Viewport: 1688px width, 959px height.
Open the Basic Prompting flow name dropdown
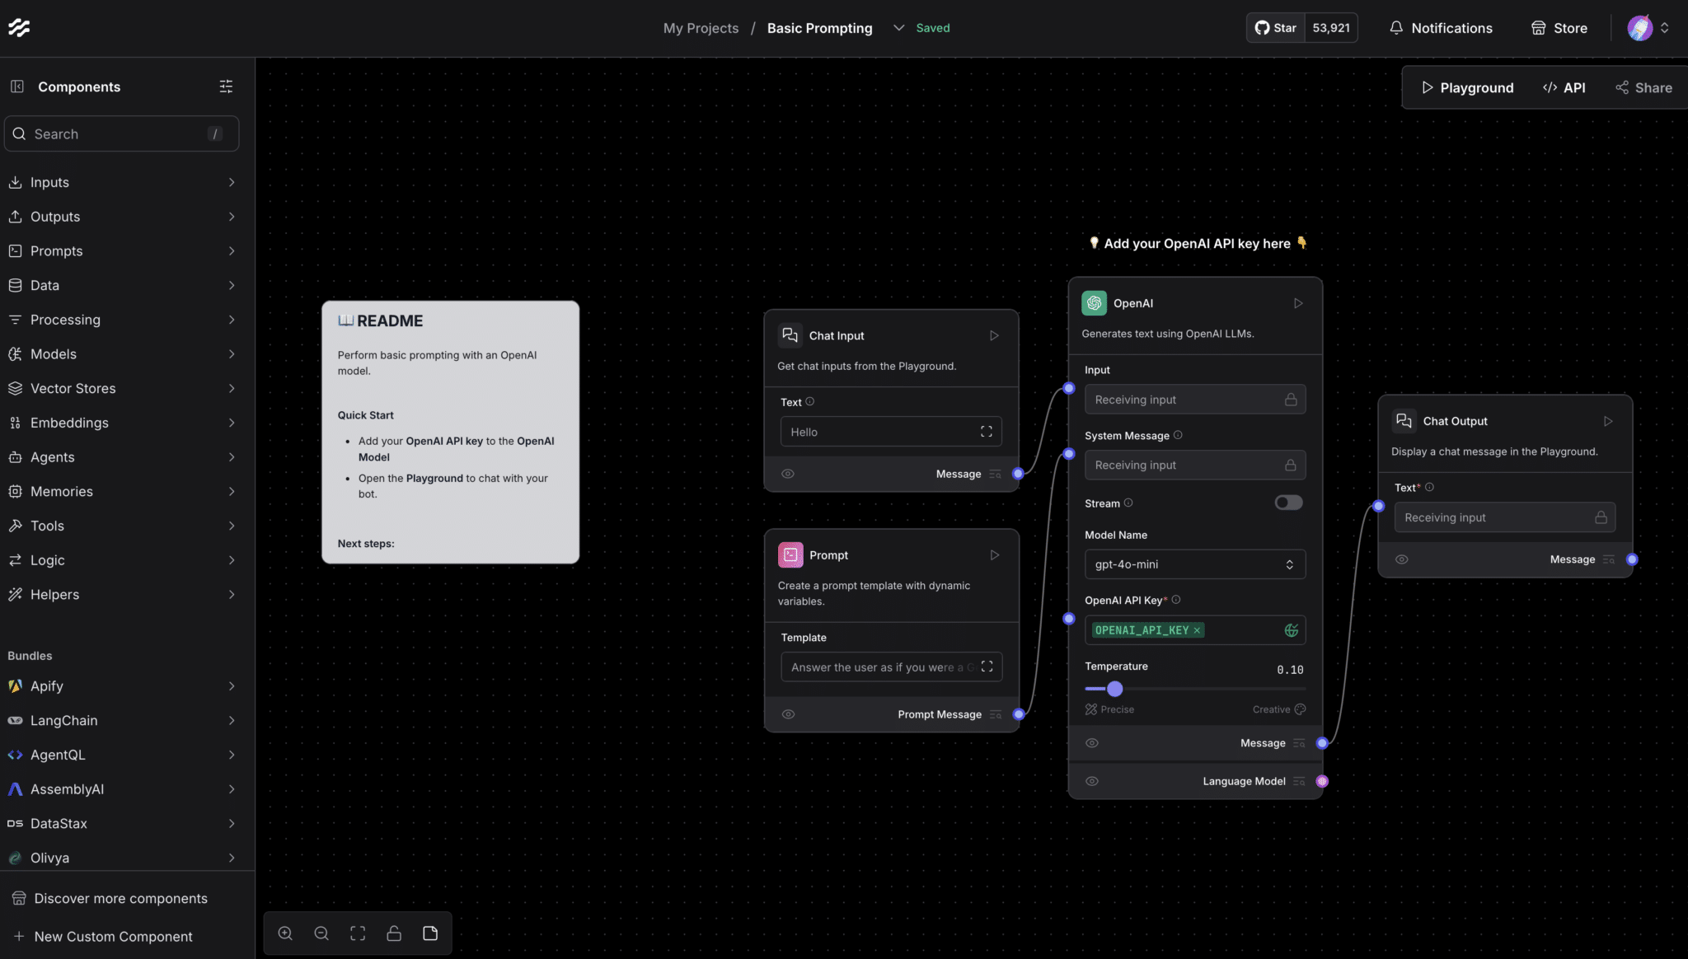(x=898, y=28)
